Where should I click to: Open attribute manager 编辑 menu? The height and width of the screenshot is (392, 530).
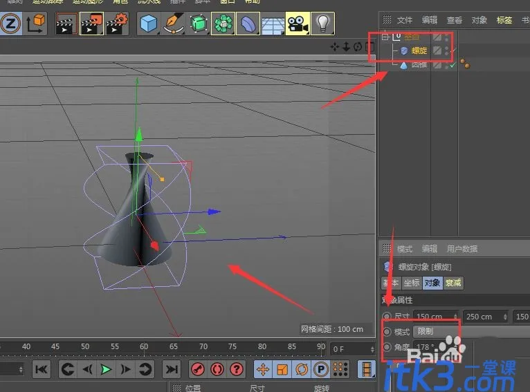(430, 249)
